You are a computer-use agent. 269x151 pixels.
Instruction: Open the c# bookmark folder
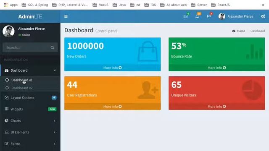[x=135, y=5]
